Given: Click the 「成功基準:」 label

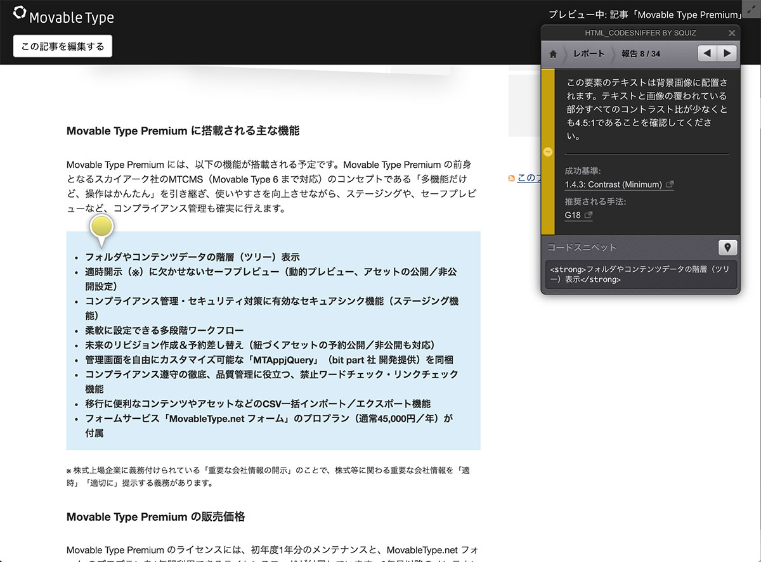Looking at the screenshot, I should pos(583,171).
